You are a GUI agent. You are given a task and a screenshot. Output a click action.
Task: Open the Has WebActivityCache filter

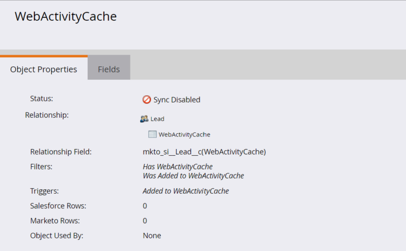click(178, 166)
